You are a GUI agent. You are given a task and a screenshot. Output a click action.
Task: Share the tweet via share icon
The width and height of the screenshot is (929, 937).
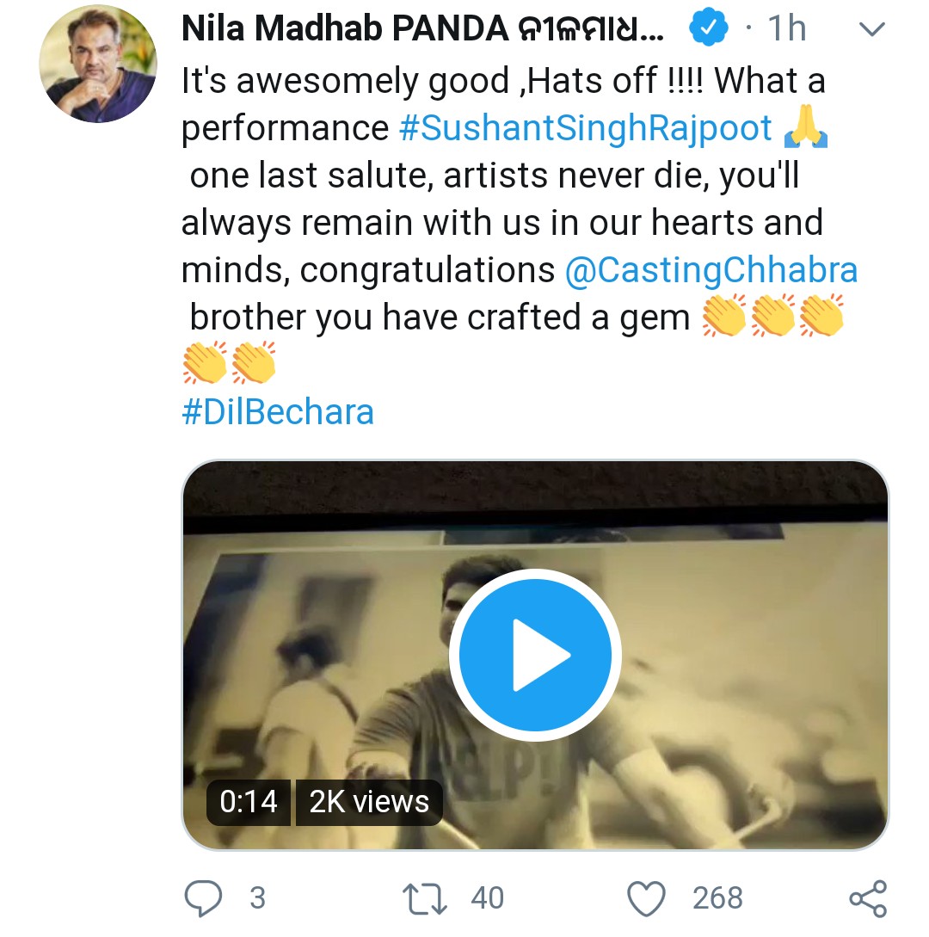pyautogui.click(x=867, y=899)
